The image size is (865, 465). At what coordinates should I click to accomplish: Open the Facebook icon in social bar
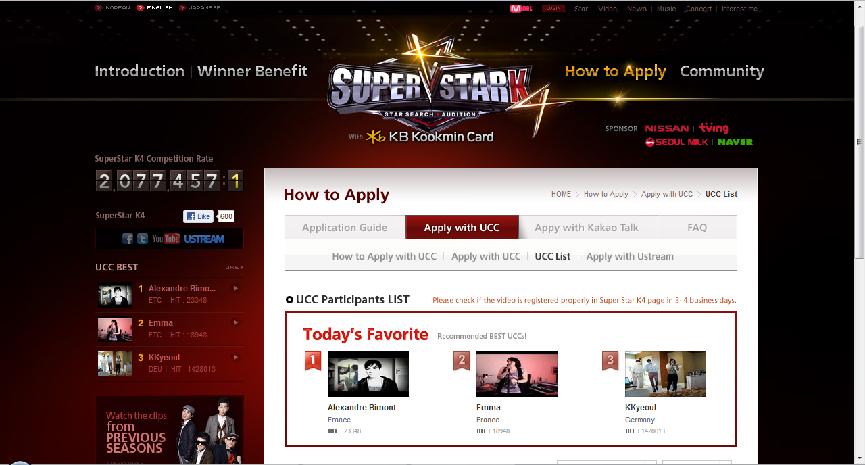(x=128, y=239)
